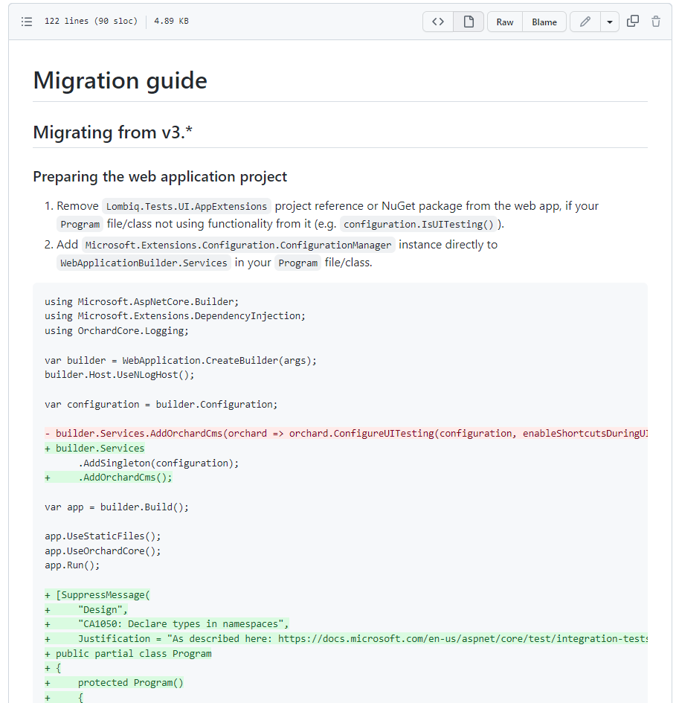Click the added '"Design",' green line
The width and height of the screenshot is (679, 703).
(x=86, y=610)
